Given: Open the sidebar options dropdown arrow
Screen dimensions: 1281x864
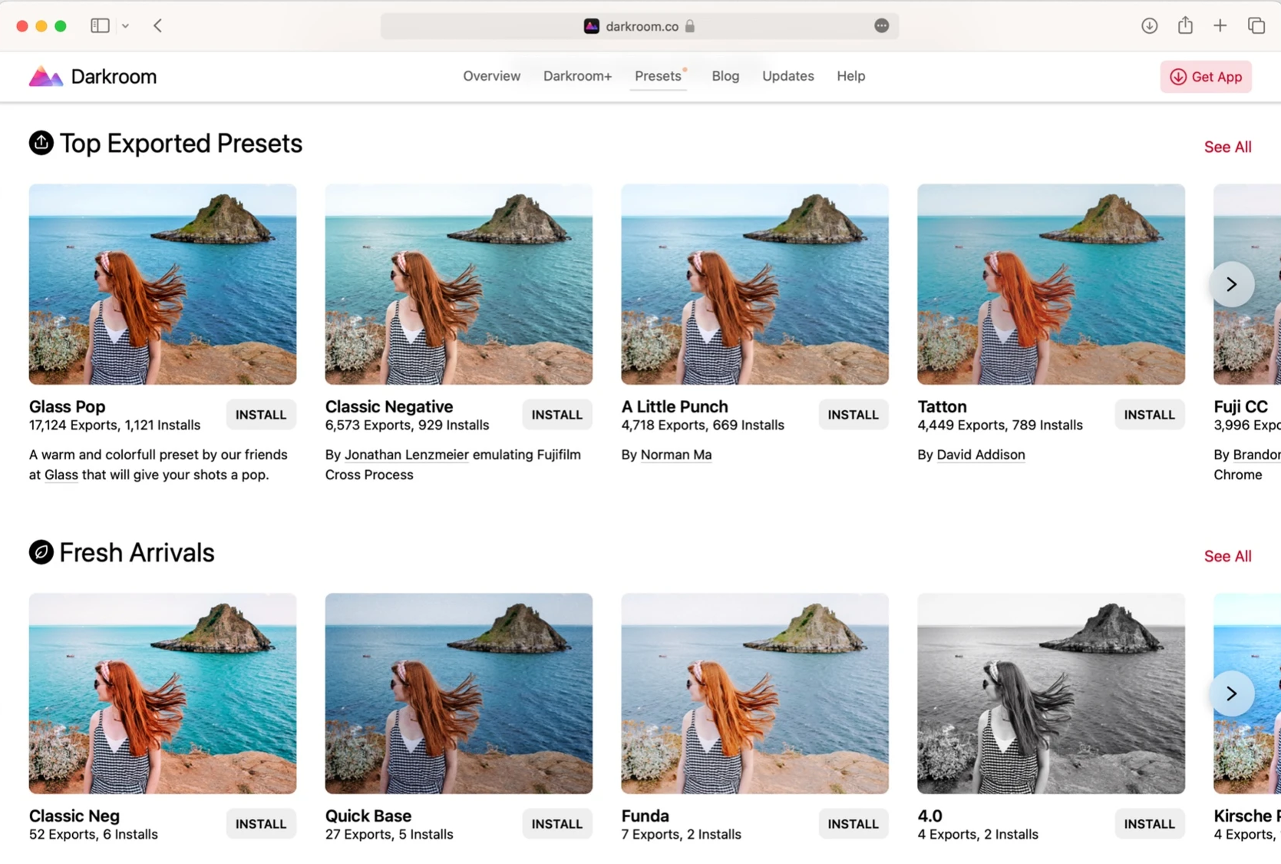Looking at the screenshot, I should click(125, 26).
